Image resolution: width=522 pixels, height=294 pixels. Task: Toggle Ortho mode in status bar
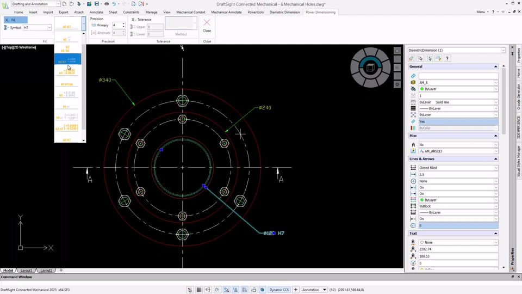[208, 290]
